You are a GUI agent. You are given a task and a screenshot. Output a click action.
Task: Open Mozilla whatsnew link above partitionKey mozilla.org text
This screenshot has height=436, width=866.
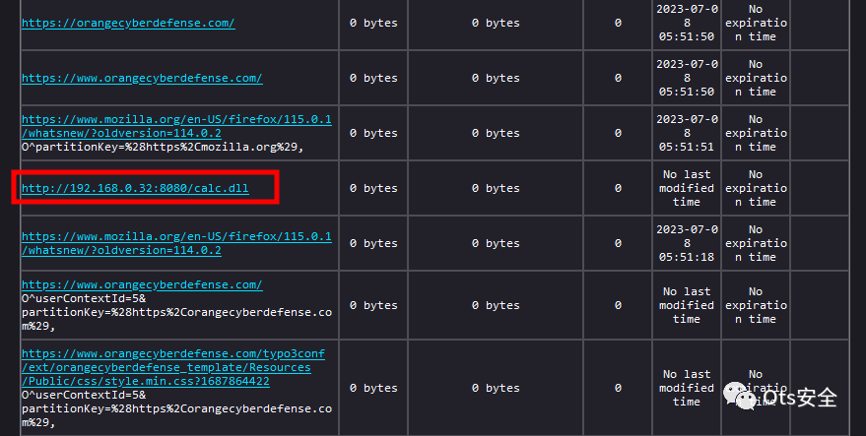[176, 126]
